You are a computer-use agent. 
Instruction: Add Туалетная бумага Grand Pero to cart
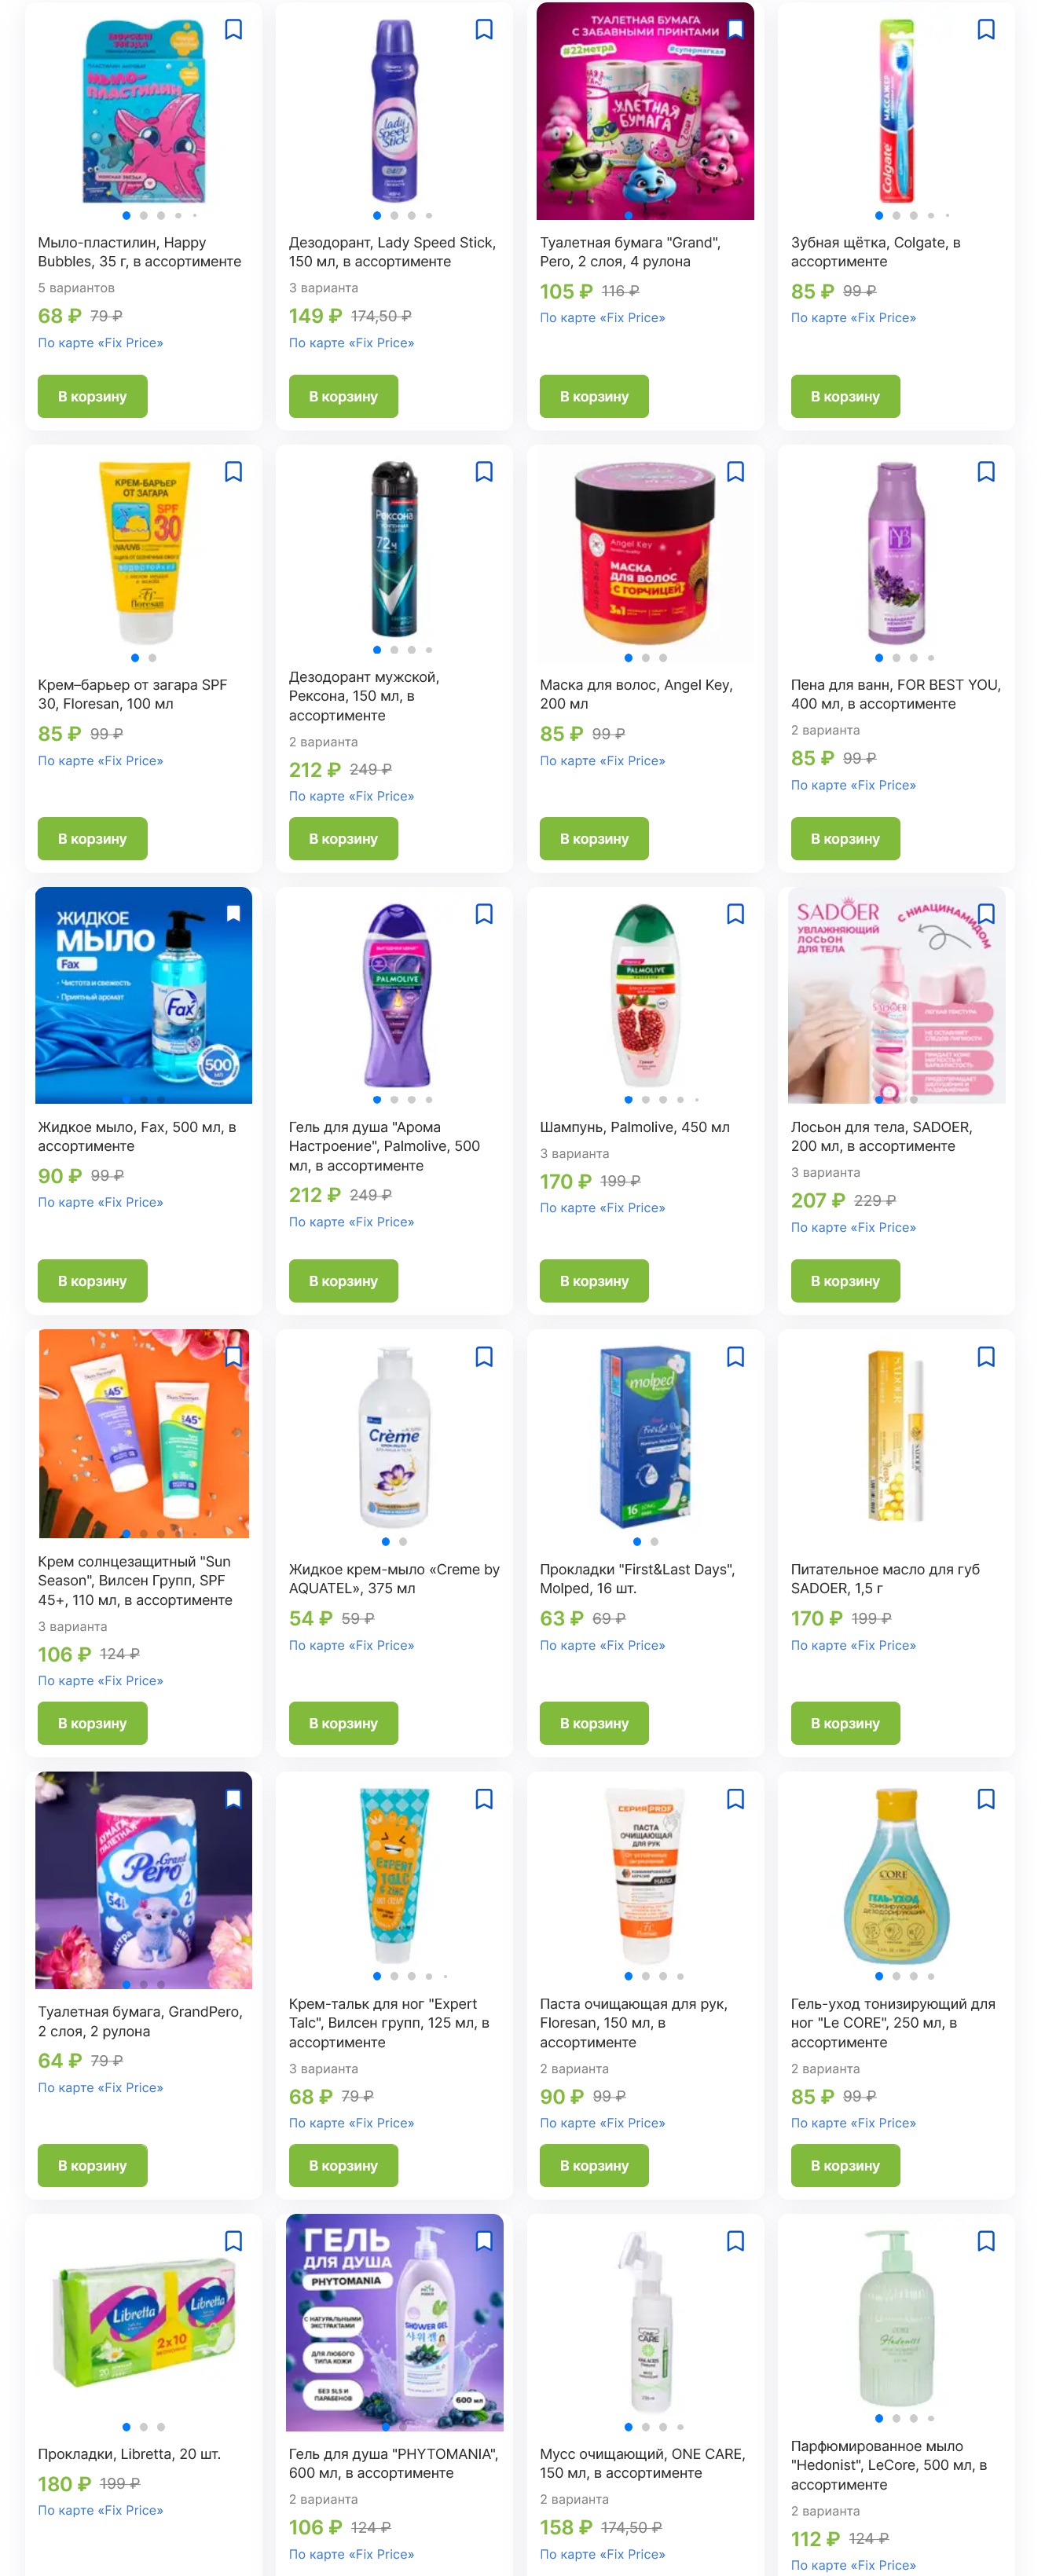point(594,396)
